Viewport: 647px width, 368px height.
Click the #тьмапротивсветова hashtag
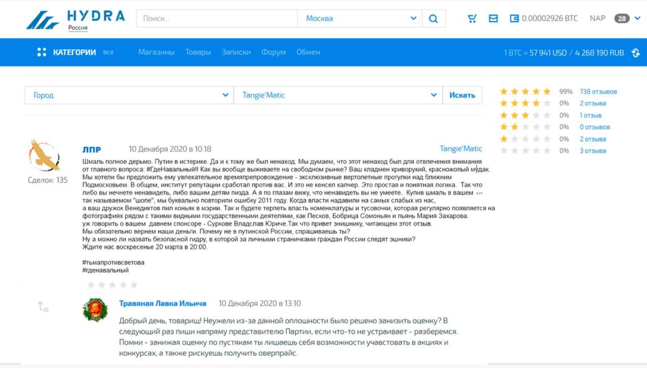113,263
